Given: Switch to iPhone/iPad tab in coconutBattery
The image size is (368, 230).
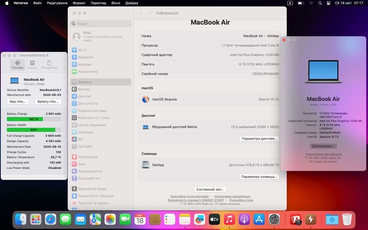Looking at the screenshot, I should 49,65.
